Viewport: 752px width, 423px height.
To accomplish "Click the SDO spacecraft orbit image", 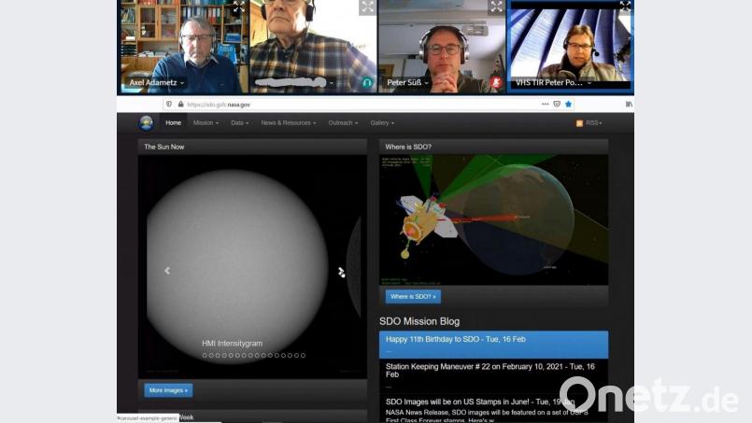I will coord(494,220).
